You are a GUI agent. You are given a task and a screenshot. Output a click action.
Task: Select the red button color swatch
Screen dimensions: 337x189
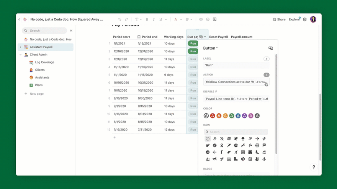tap(213, 116)
